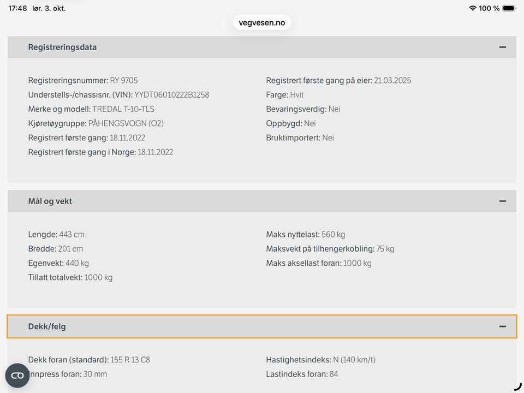Image resolution: width=524 pixels, height=393 pixels.
Task: Collapse the Dekk/felg minus icon
Action: click(502, 326)
